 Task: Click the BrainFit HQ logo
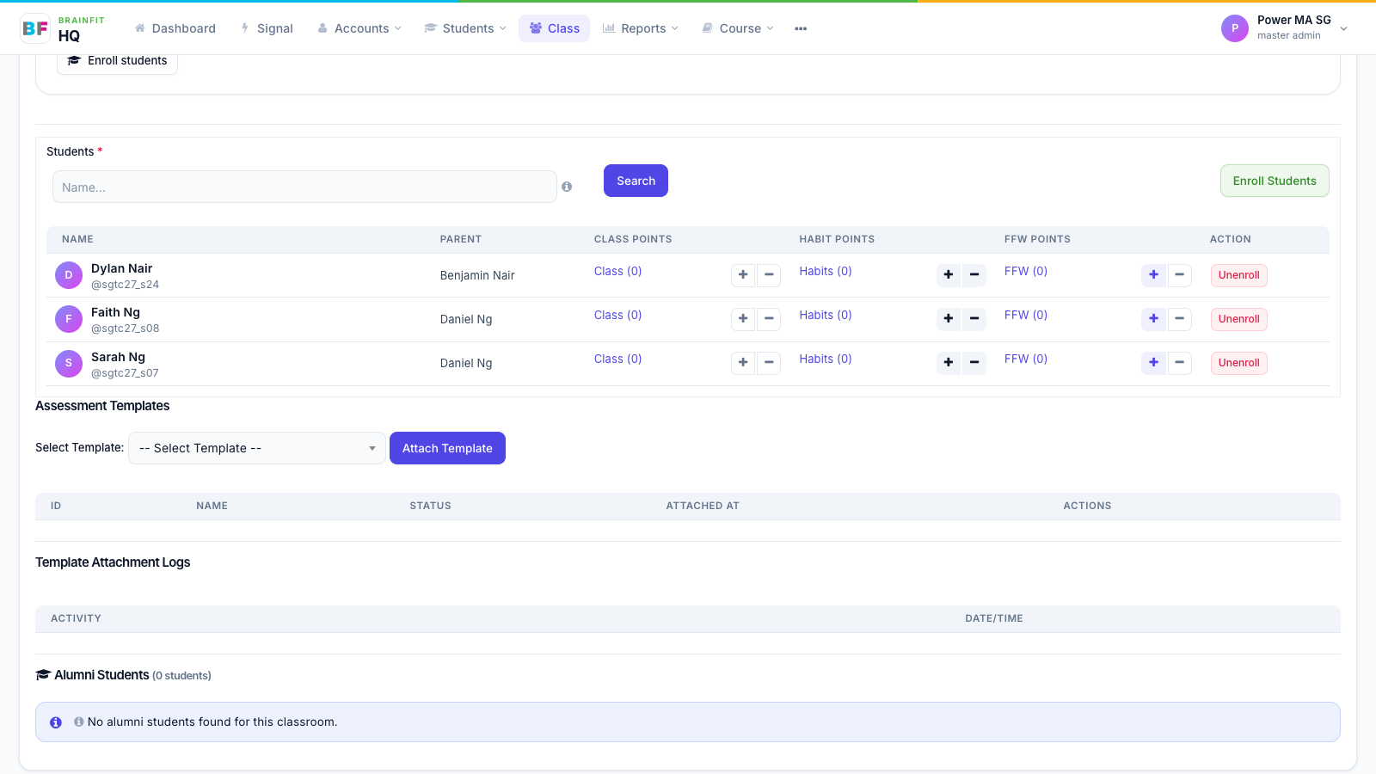pos(63,28)
